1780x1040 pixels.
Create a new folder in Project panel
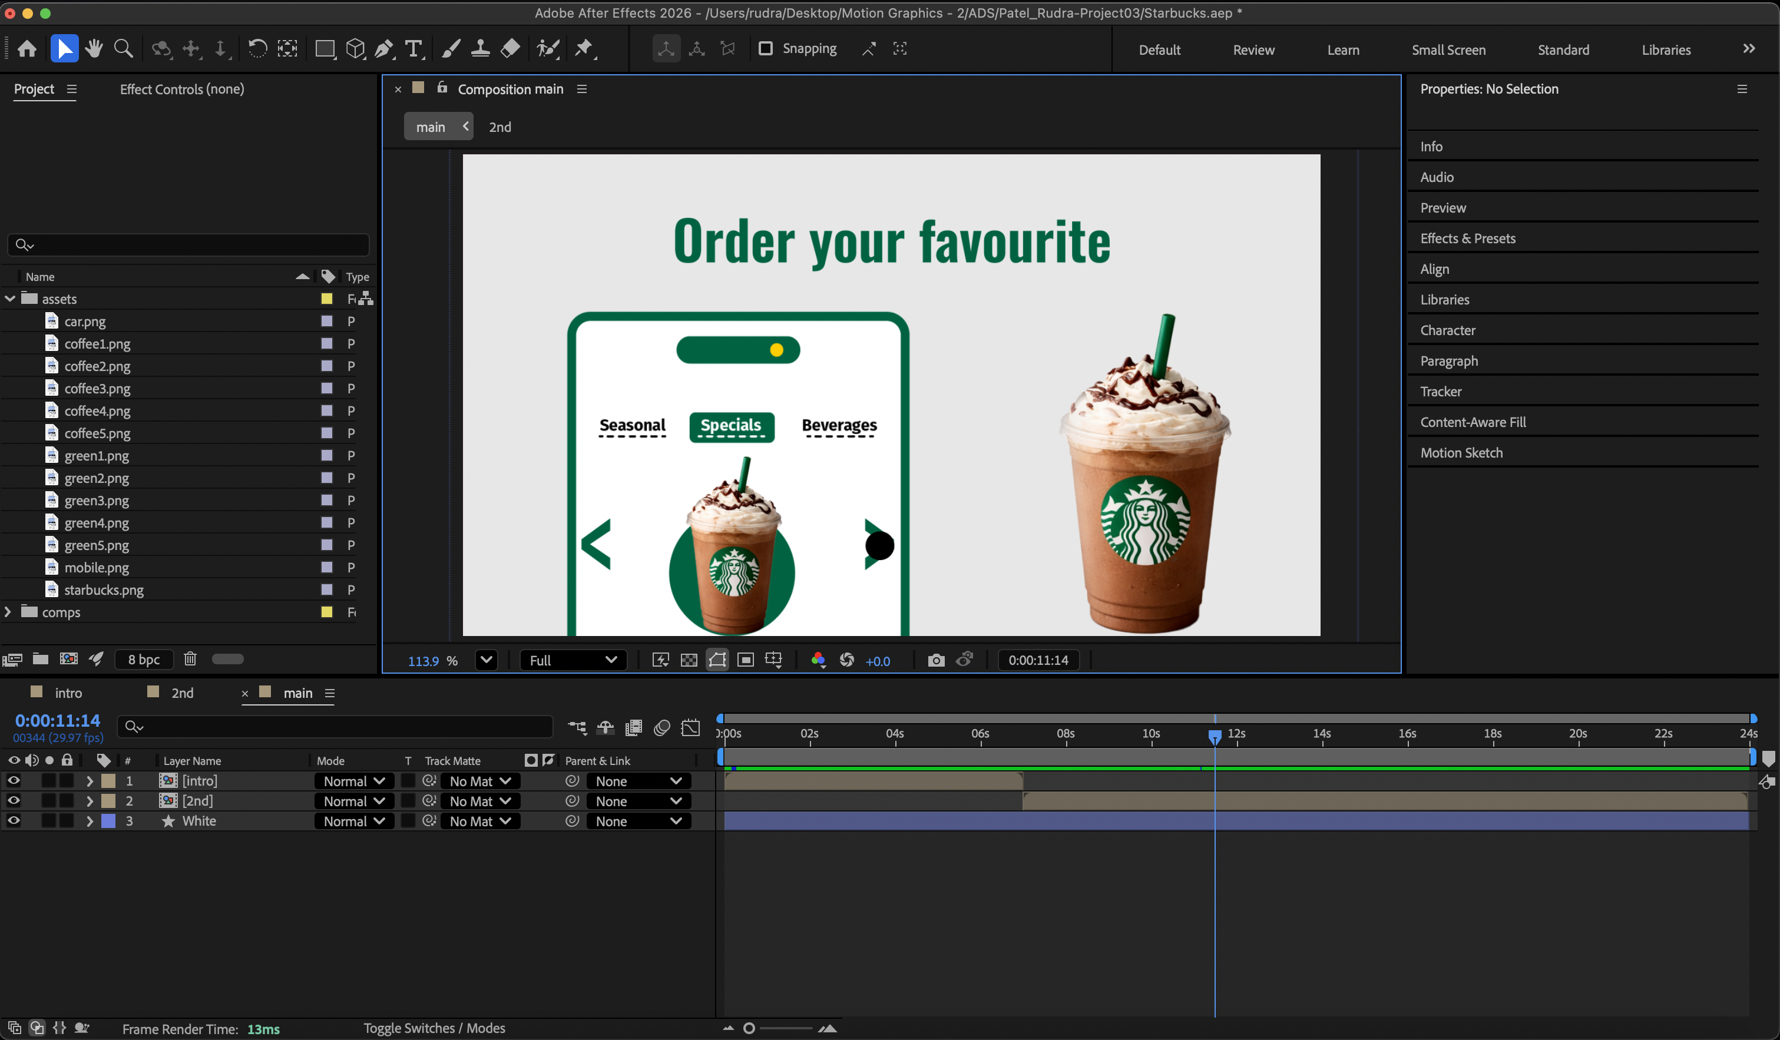[40, 659]
